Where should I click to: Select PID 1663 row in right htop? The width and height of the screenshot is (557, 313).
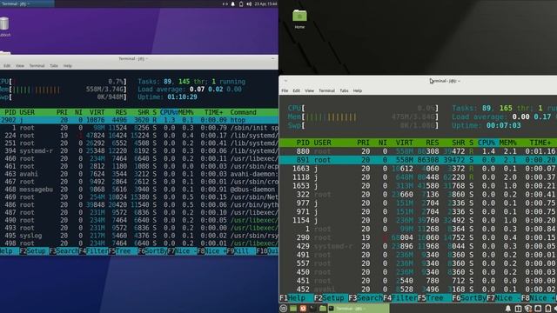[x=418, y=169]
